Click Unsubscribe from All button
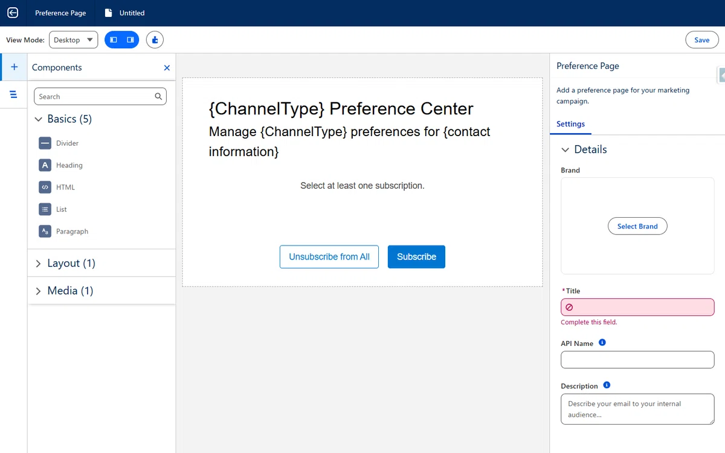 [x=329, y=256]
